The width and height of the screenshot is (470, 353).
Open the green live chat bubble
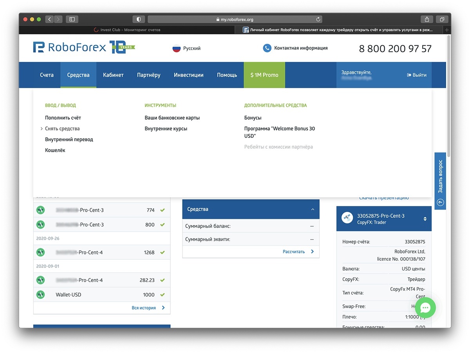[425, 308]
